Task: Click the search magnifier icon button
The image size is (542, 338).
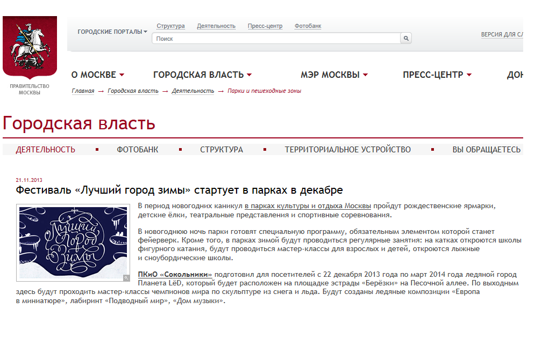Action: point(406,38)
